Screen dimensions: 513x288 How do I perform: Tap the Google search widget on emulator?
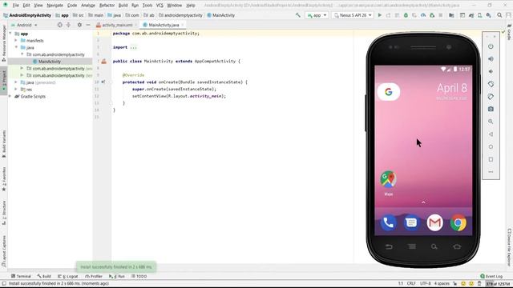(388, 92)
